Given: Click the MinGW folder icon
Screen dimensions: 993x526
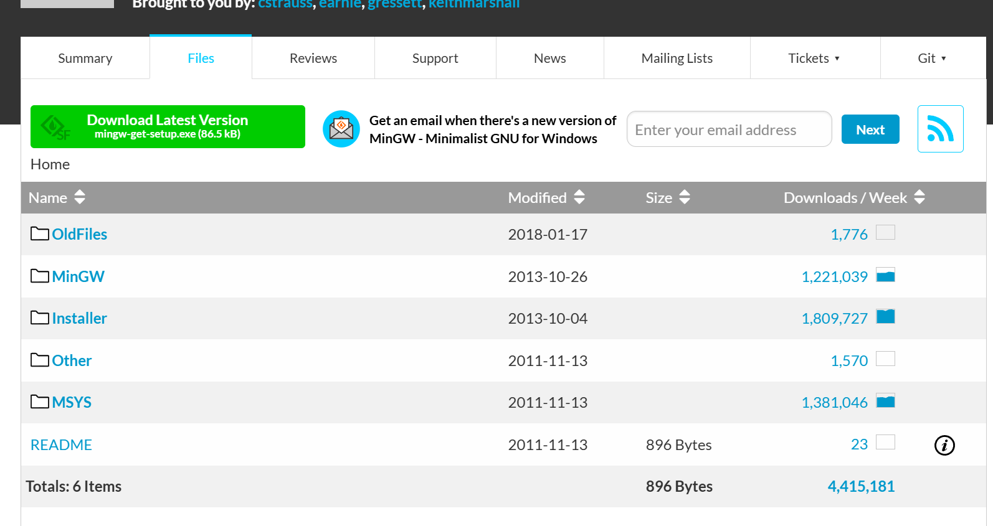Looking at the screenshot, I should (x=40, y=276).
